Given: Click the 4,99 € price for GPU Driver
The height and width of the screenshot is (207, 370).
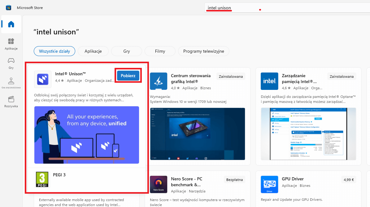Looking at the screenshot, I should tap(349, 180).
